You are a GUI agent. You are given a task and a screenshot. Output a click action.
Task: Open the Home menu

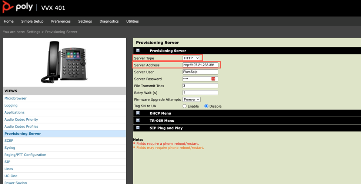[9, 21]
